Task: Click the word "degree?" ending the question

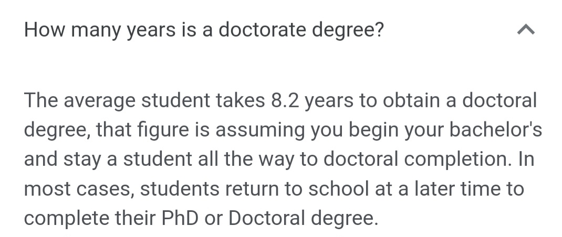Action: click(x=348, y=31)
